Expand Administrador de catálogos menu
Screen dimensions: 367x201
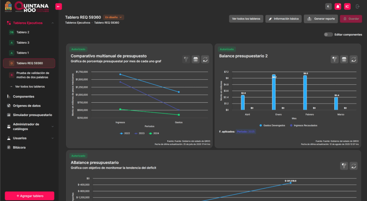29,127
